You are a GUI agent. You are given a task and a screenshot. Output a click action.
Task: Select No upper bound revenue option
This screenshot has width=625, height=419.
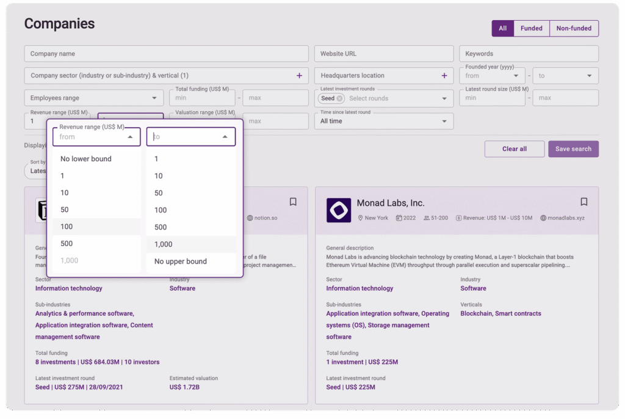(180, 261)
